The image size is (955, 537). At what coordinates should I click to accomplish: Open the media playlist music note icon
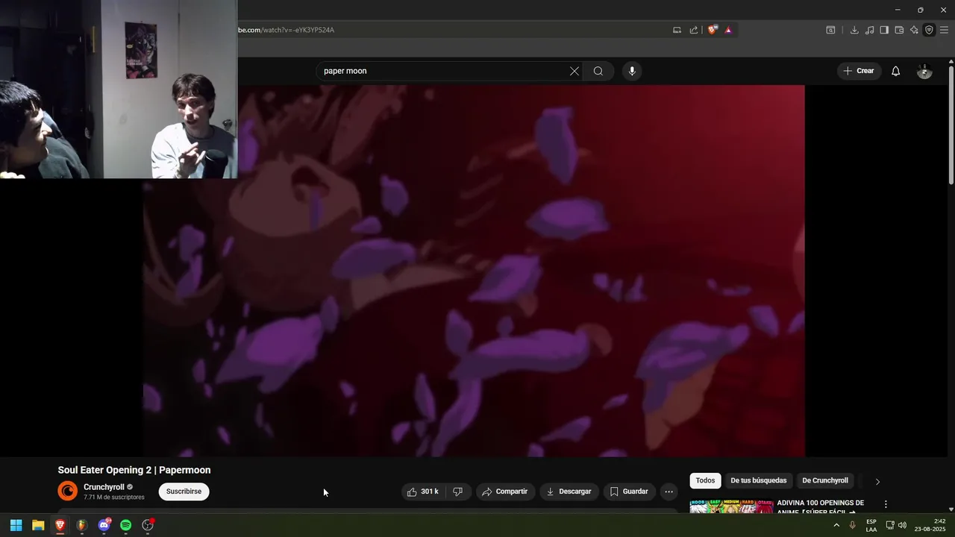point(869,30)
